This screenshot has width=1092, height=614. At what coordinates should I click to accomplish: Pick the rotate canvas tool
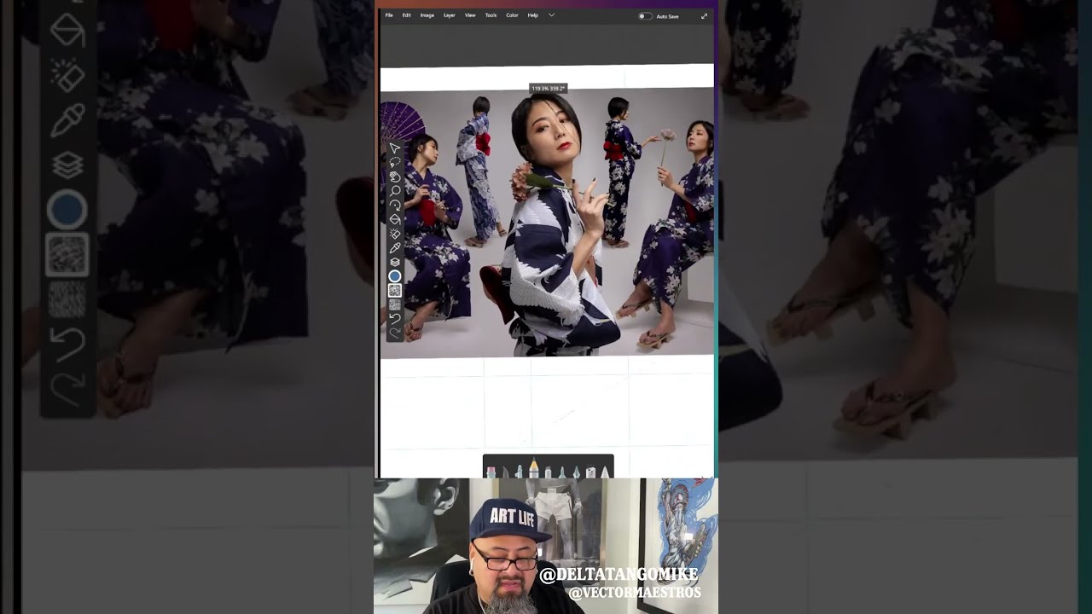point(395,205)
